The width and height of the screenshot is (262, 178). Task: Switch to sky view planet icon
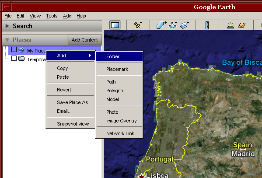242,25
